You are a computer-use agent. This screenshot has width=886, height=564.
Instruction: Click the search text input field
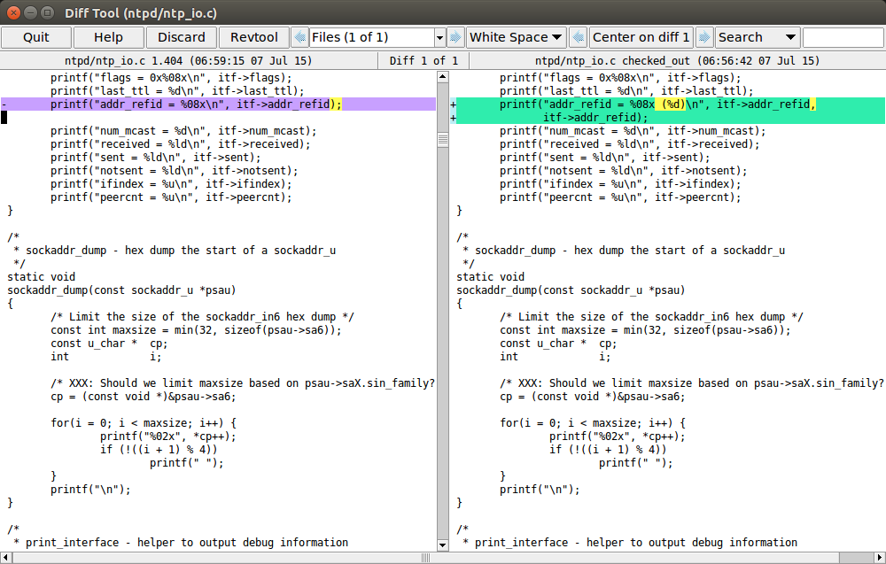click(x=842, y=37)
